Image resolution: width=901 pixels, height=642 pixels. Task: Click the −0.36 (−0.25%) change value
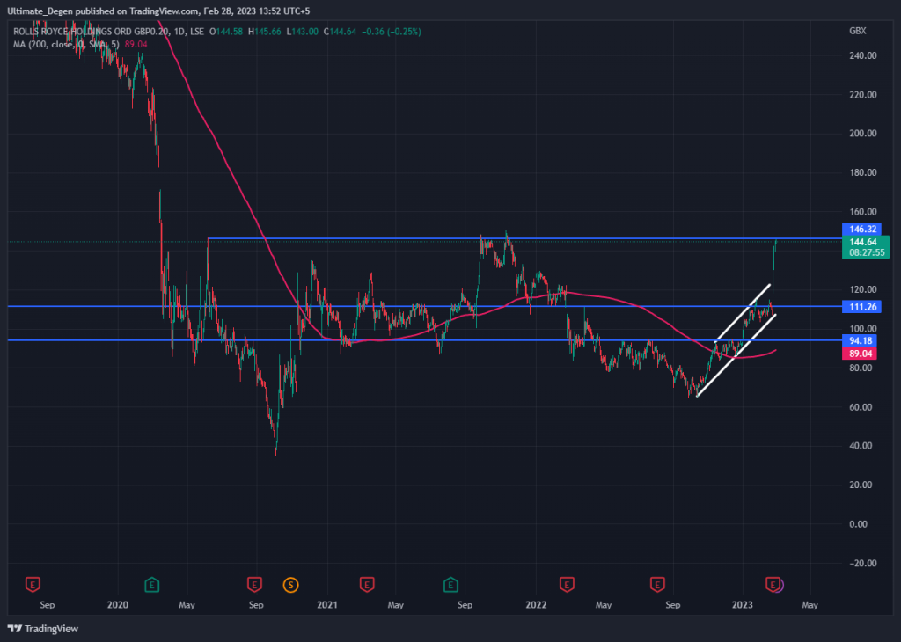tap(392, 32)
